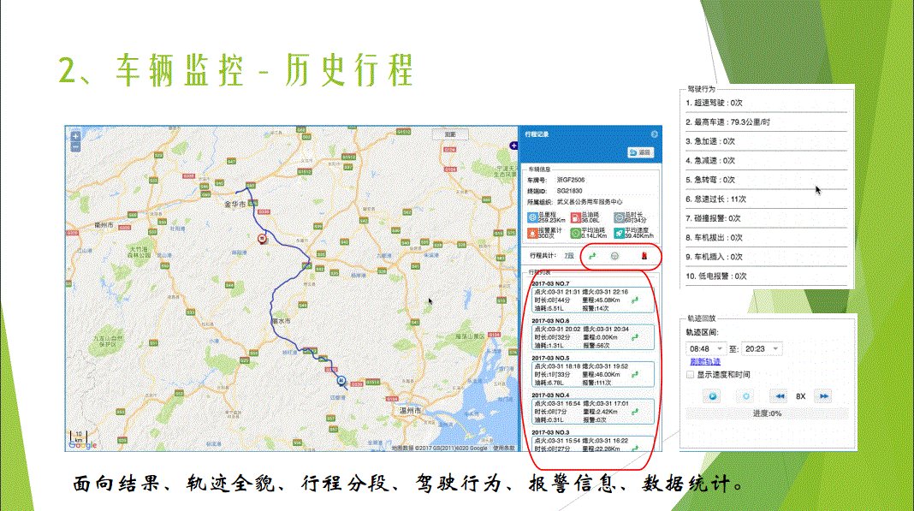
Task: Click the 最高车速 : 79.3公里/时 row
Action: pos(766,122)
